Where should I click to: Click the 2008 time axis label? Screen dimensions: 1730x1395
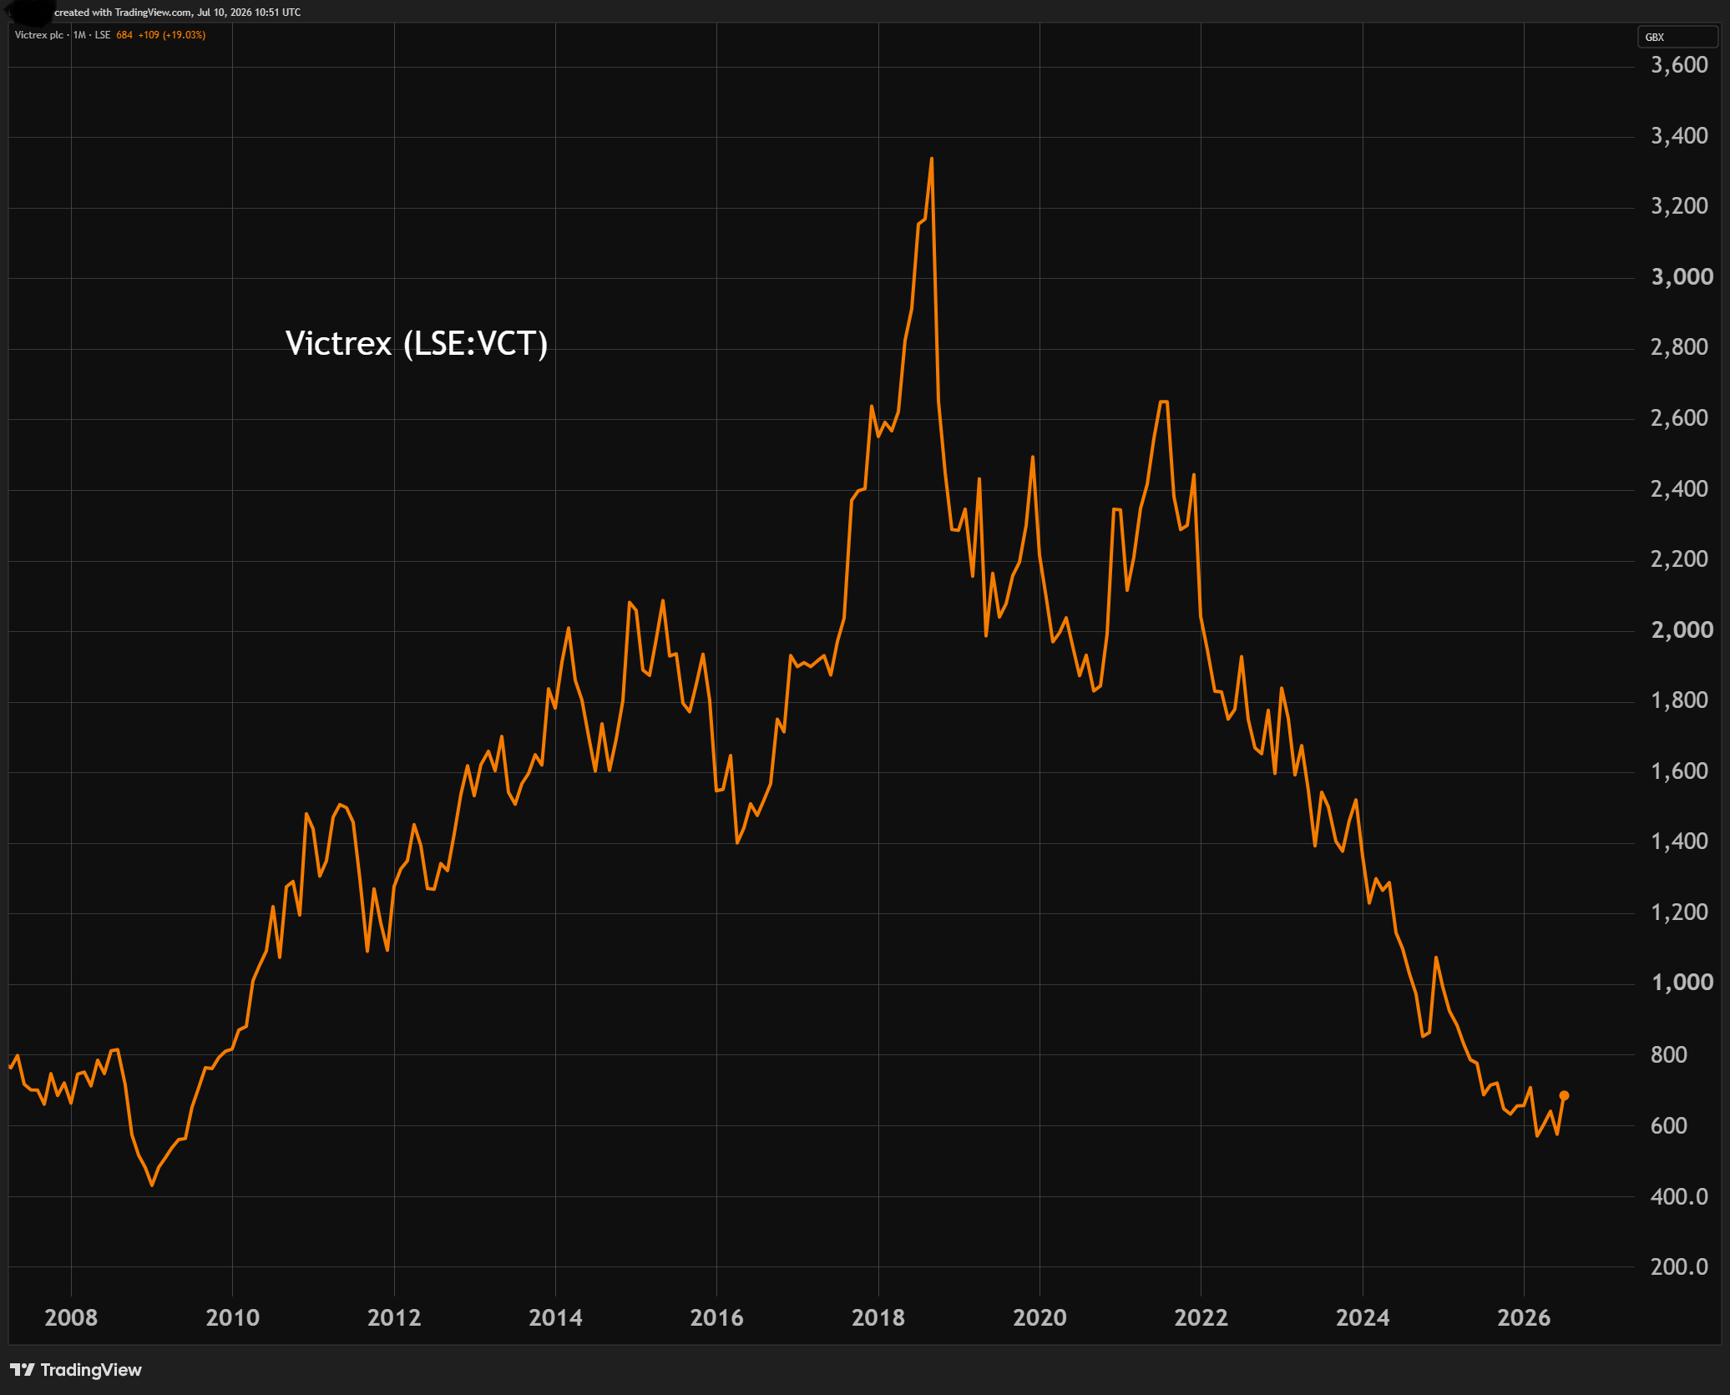point(71,1317)
